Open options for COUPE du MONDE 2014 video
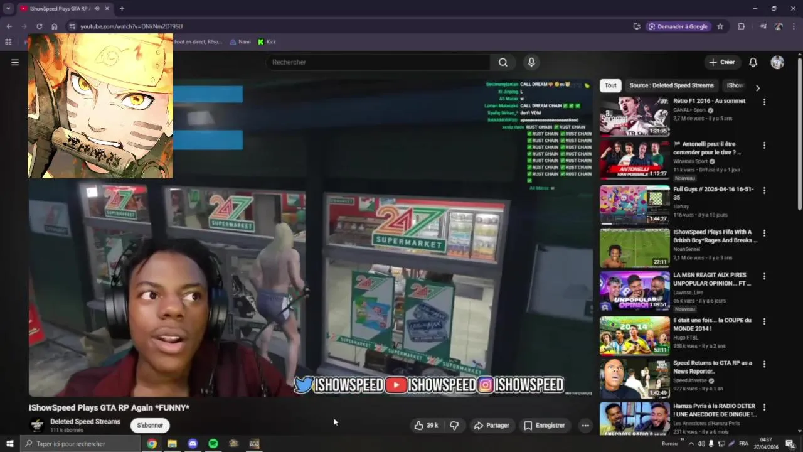The width and height of the screenshot is (803, 452). click(x=764, y=321)
